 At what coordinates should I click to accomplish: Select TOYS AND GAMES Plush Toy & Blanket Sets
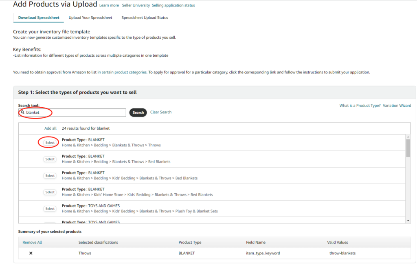50,209
